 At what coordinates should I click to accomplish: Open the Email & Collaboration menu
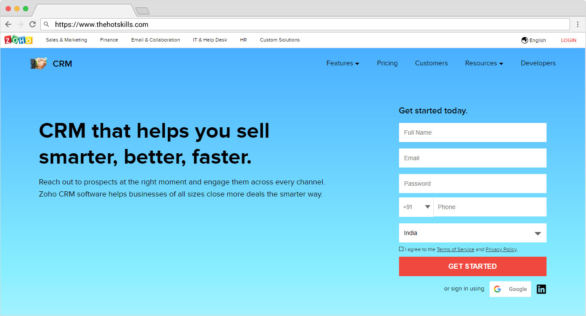coord(156,40)
